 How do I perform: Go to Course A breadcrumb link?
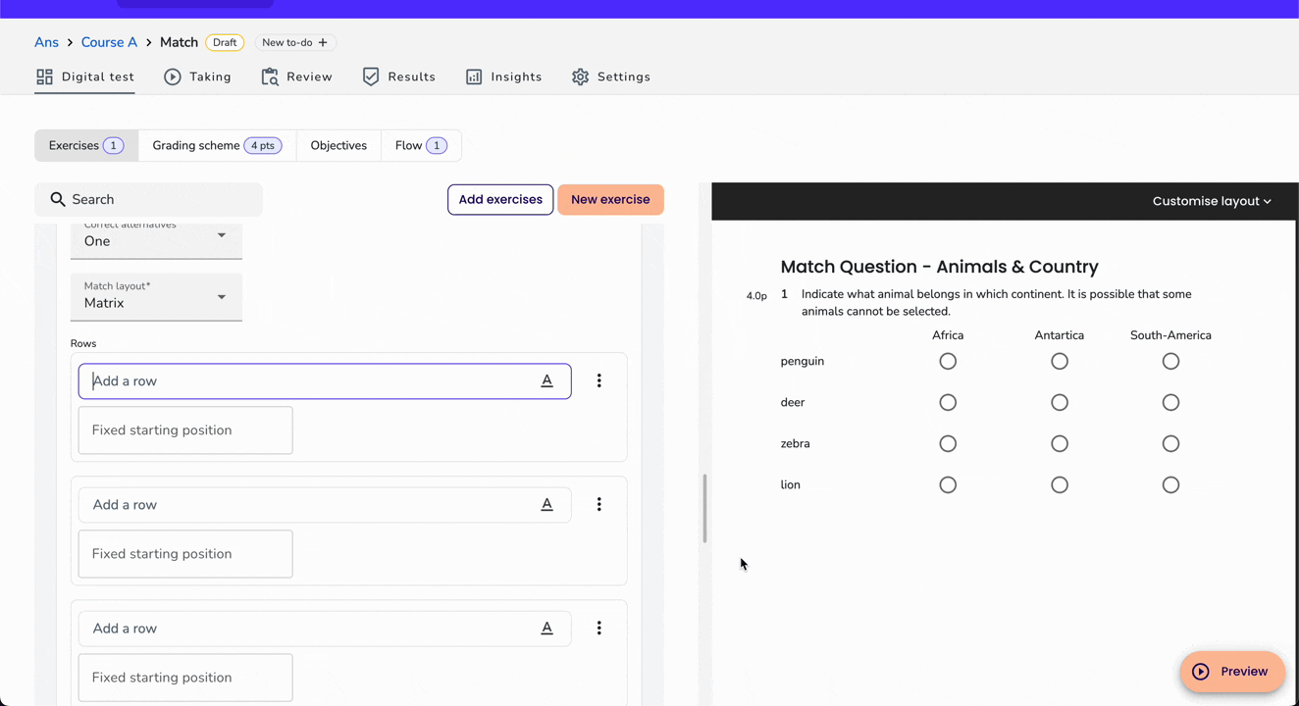109,42
